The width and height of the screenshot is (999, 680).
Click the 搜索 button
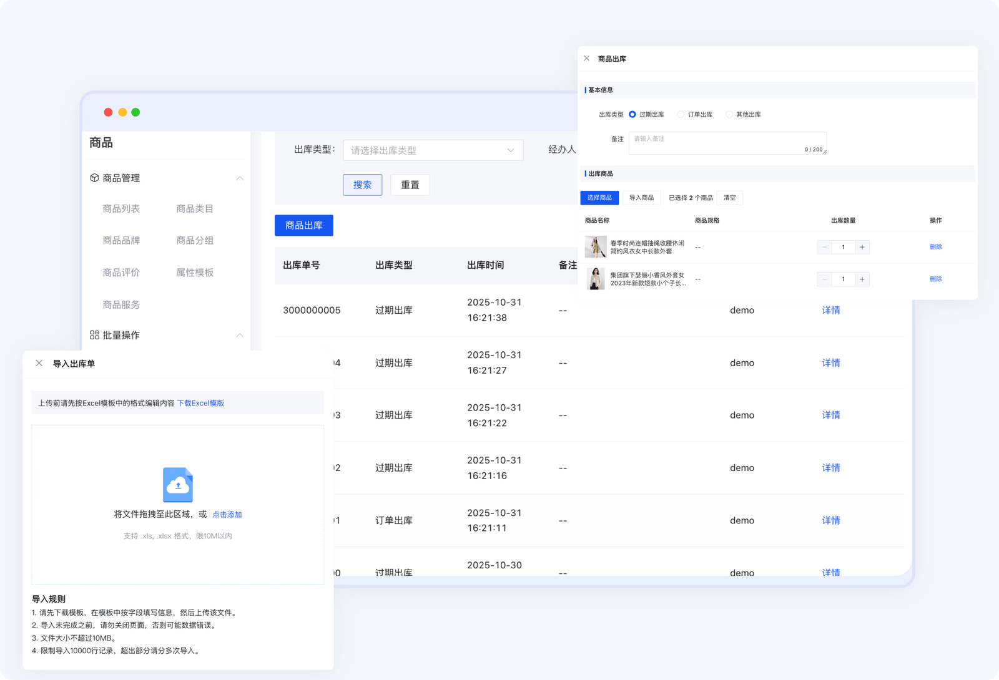coord(362,185)
